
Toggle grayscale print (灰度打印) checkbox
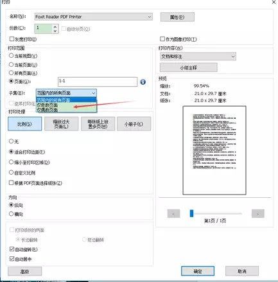pyautogui.click(x=12, y=39)
